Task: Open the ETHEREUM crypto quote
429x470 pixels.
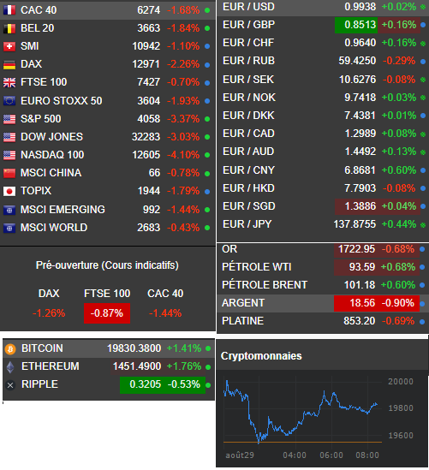Action: coord(109,366)
